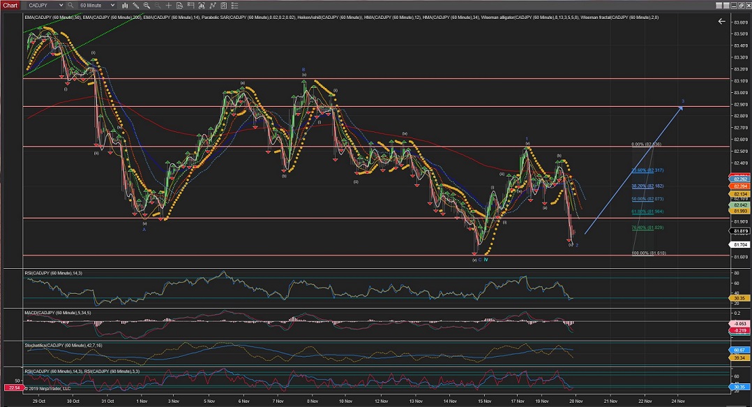Select the MACD(CADJPY (60 Minute),5,34,5) label
This screenshot has height=407, width=752.
[x=57, y=313]
